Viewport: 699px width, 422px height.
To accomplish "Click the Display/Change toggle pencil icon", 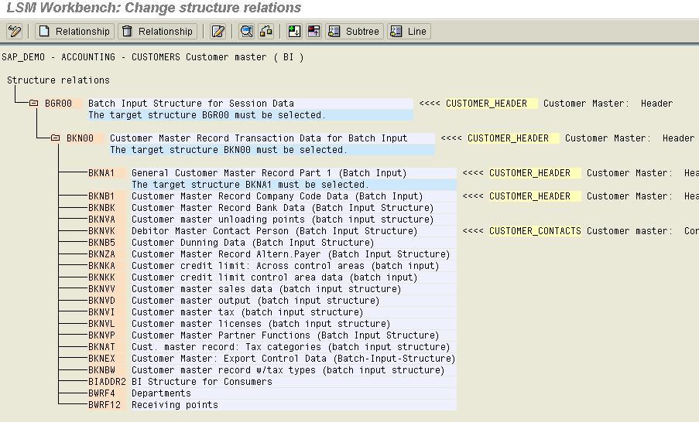I will [x=15, y=32].
